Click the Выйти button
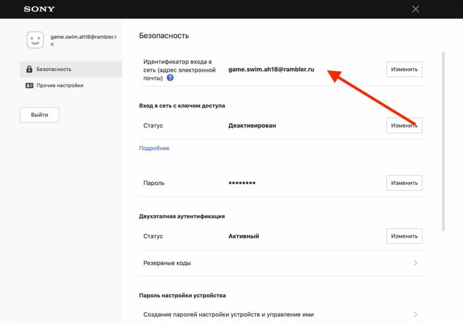Image resolution: width=463 pixels, height=323 pixels. (40, 115)
